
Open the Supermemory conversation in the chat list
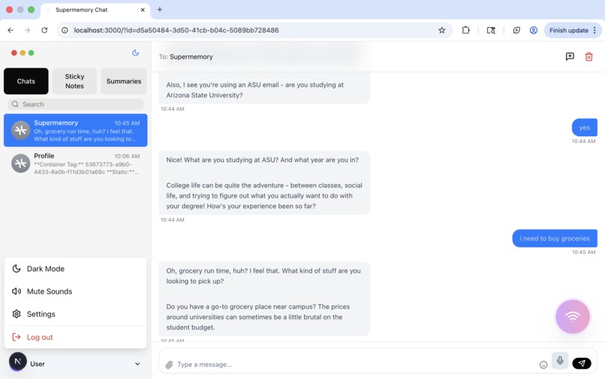point(76,130)
